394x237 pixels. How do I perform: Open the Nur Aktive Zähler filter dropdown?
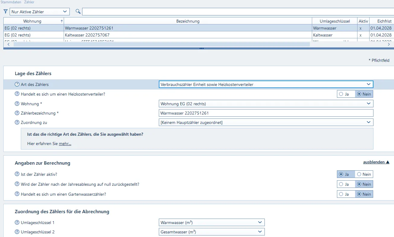[x=40, y=12]
